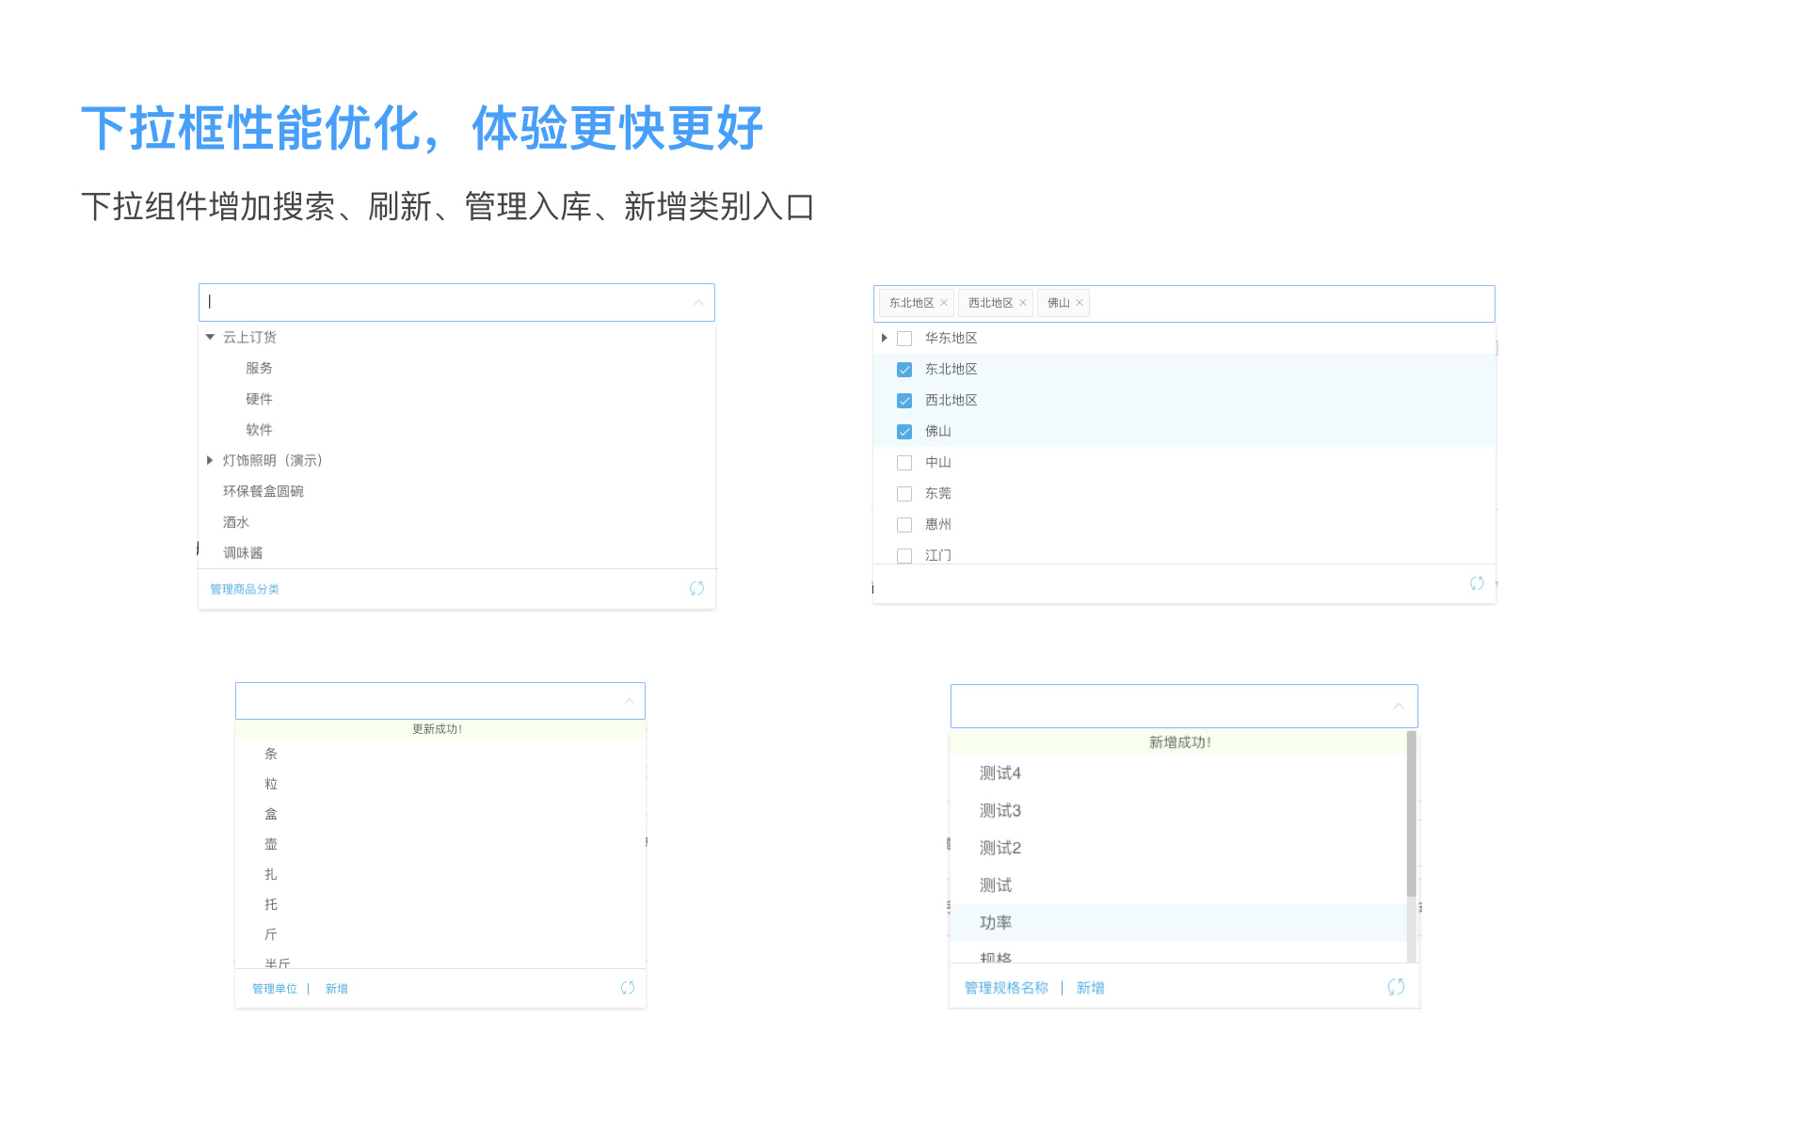Expand the 华东地区 tree node
1807x1129 pixels.
pyautogui.click(x=884, y=338)
